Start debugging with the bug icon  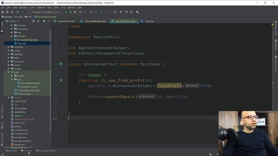(x=70, y=12)
